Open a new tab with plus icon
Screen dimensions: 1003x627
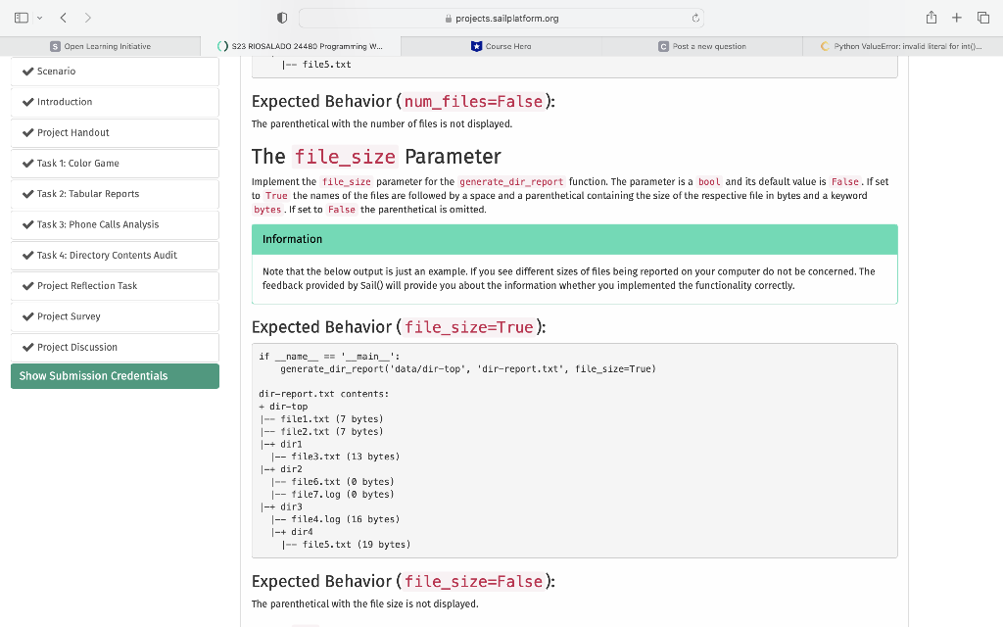(x=956, y=18)
